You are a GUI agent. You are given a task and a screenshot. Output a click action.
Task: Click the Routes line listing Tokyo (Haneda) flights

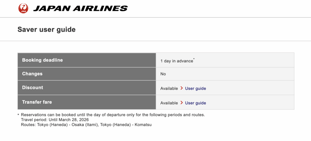[x=86, y=125]
